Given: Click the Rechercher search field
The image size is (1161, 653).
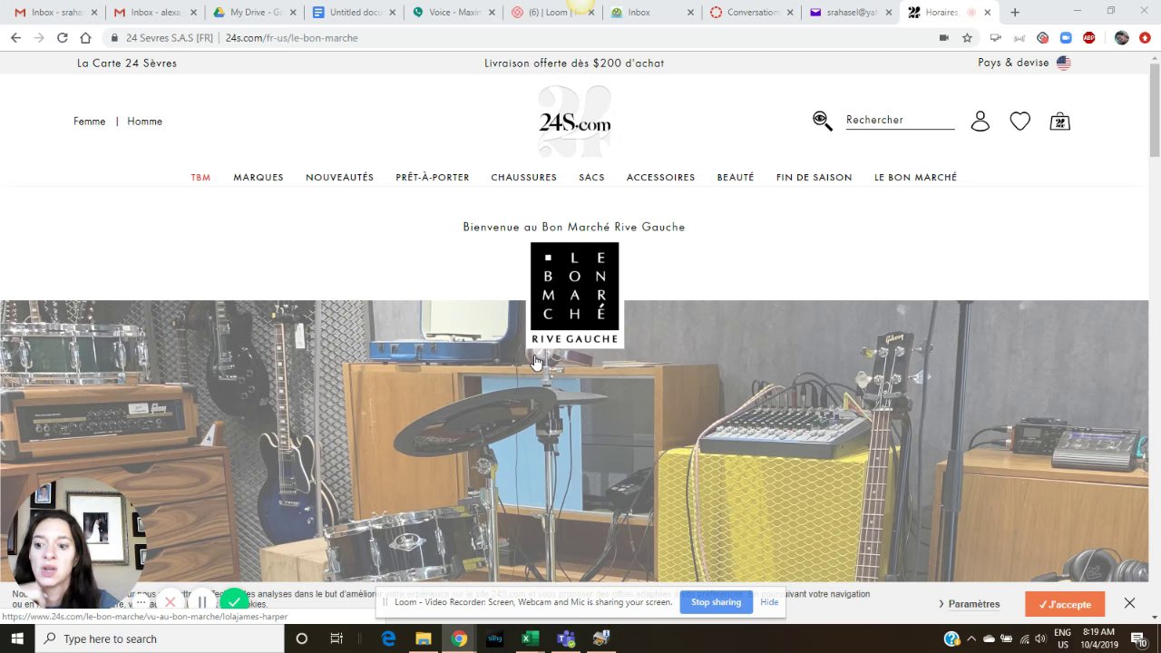Looking at the screenshot, I should 900,120.
